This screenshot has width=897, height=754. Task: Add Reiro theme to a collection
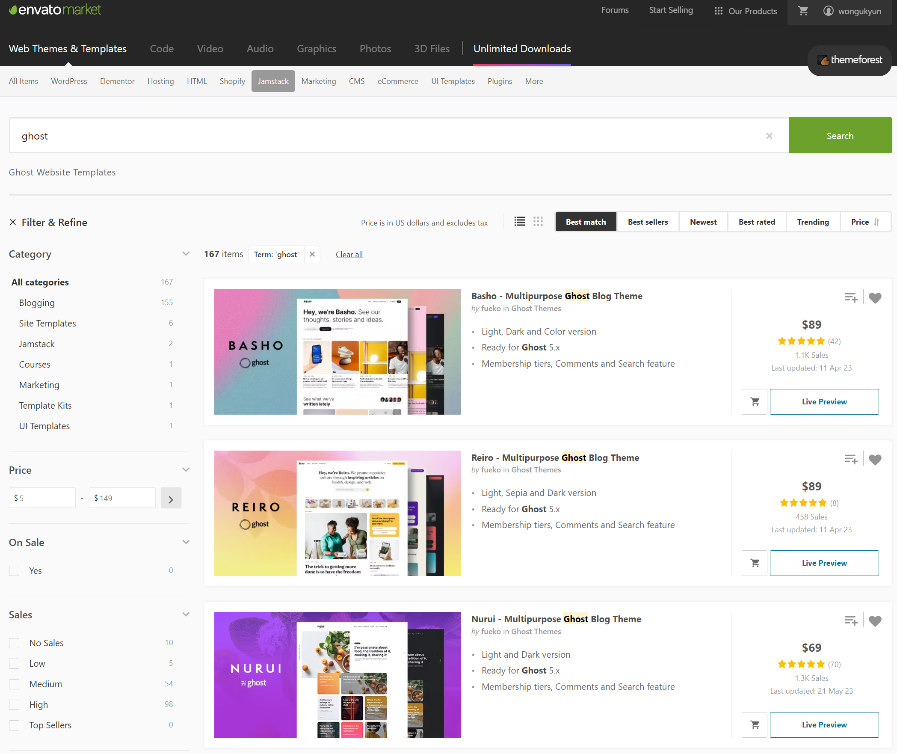click(850, 459)
